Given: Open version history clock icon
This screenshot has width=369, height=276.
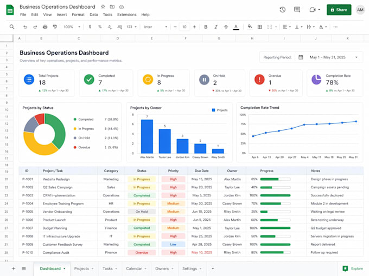Looking at the screenshot, I should [283, 10].
